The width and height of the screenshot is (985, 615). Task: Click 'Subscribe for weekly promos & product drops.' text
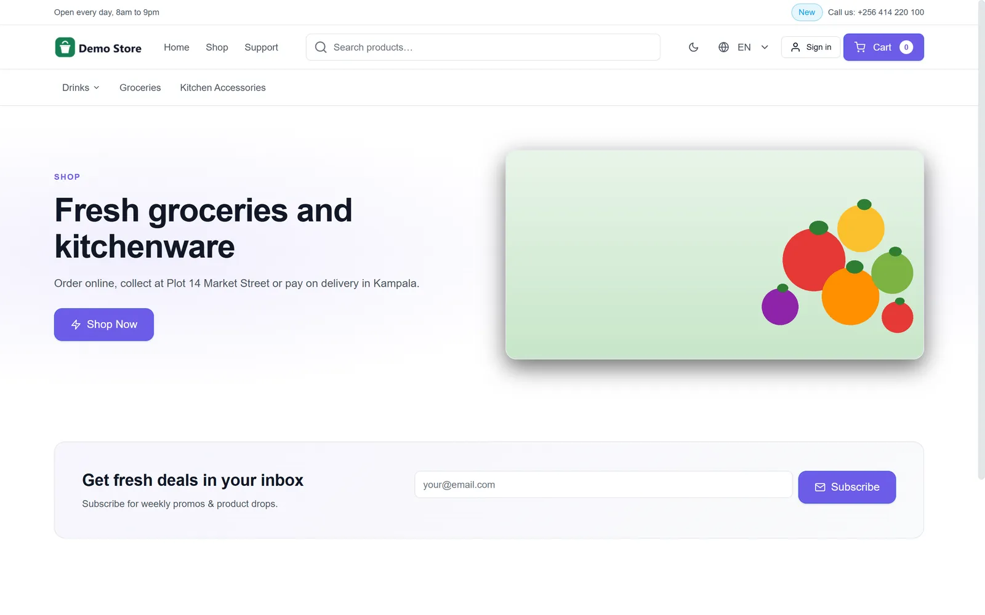click(180, 504)
